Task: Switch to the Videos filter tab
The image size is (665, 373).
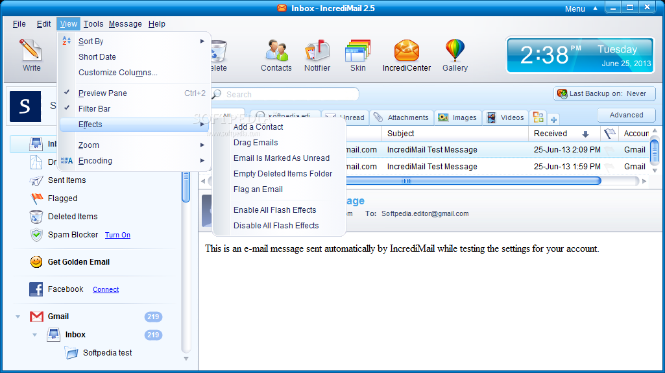Action: [505, 118]
